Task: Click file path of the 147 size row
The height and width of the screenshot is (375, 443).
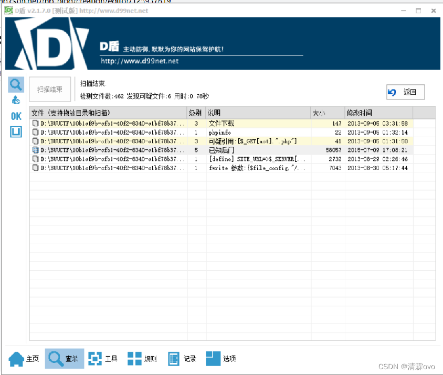Action: pos(112,123)
